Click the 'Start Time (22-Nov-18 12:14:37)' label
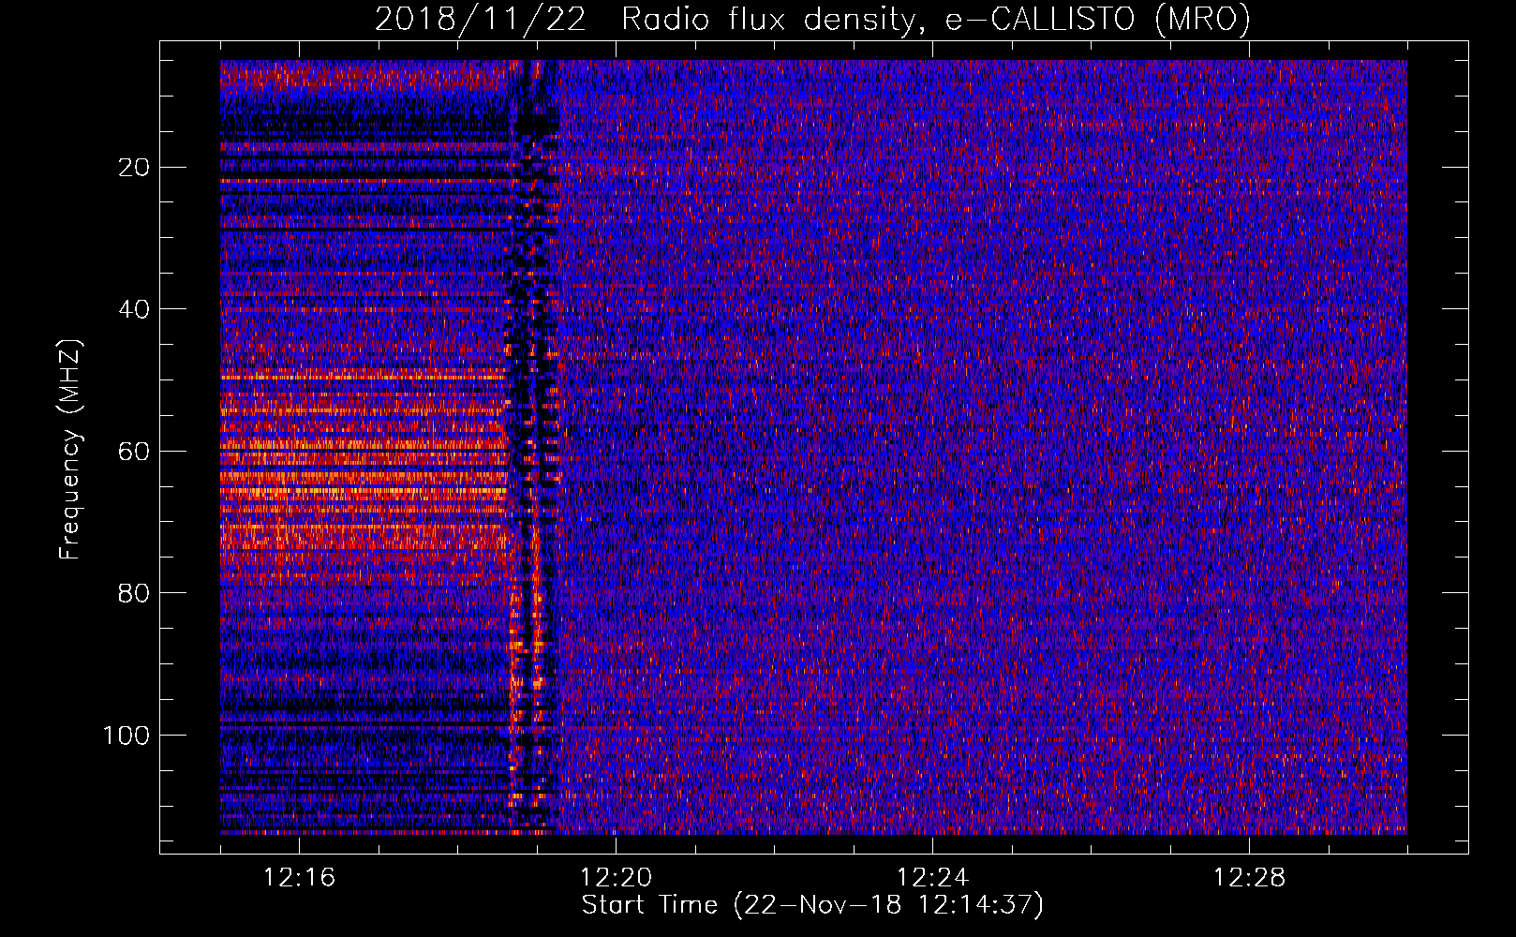Viewport: 1516px width, 937px height. (812, 905)
